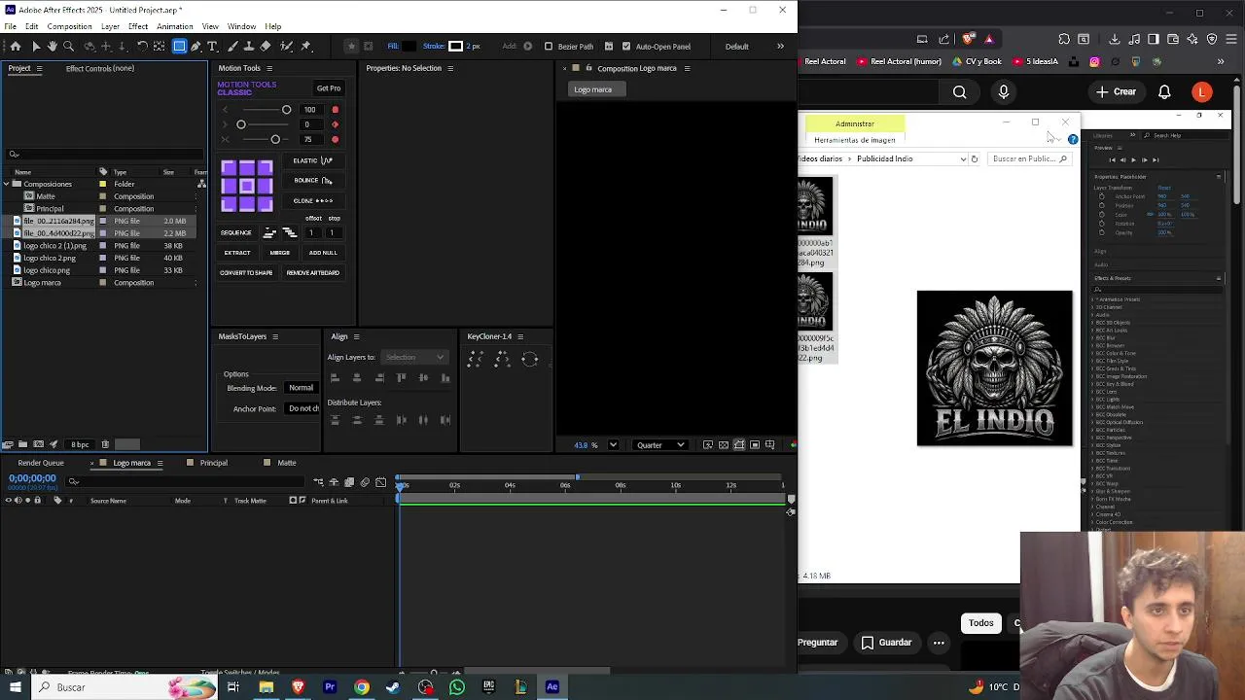This screenshot has width=1245, height=700.
Task: Open the Project panel menu
Action: (x=39, y=68)
